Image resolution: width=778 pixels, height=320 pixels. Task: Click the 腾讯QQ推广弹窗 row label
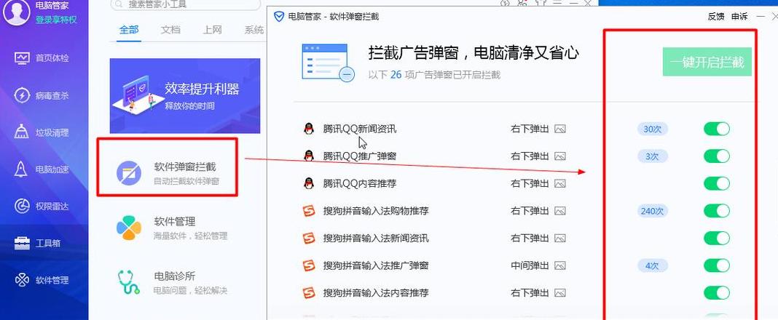coord(360,156)
